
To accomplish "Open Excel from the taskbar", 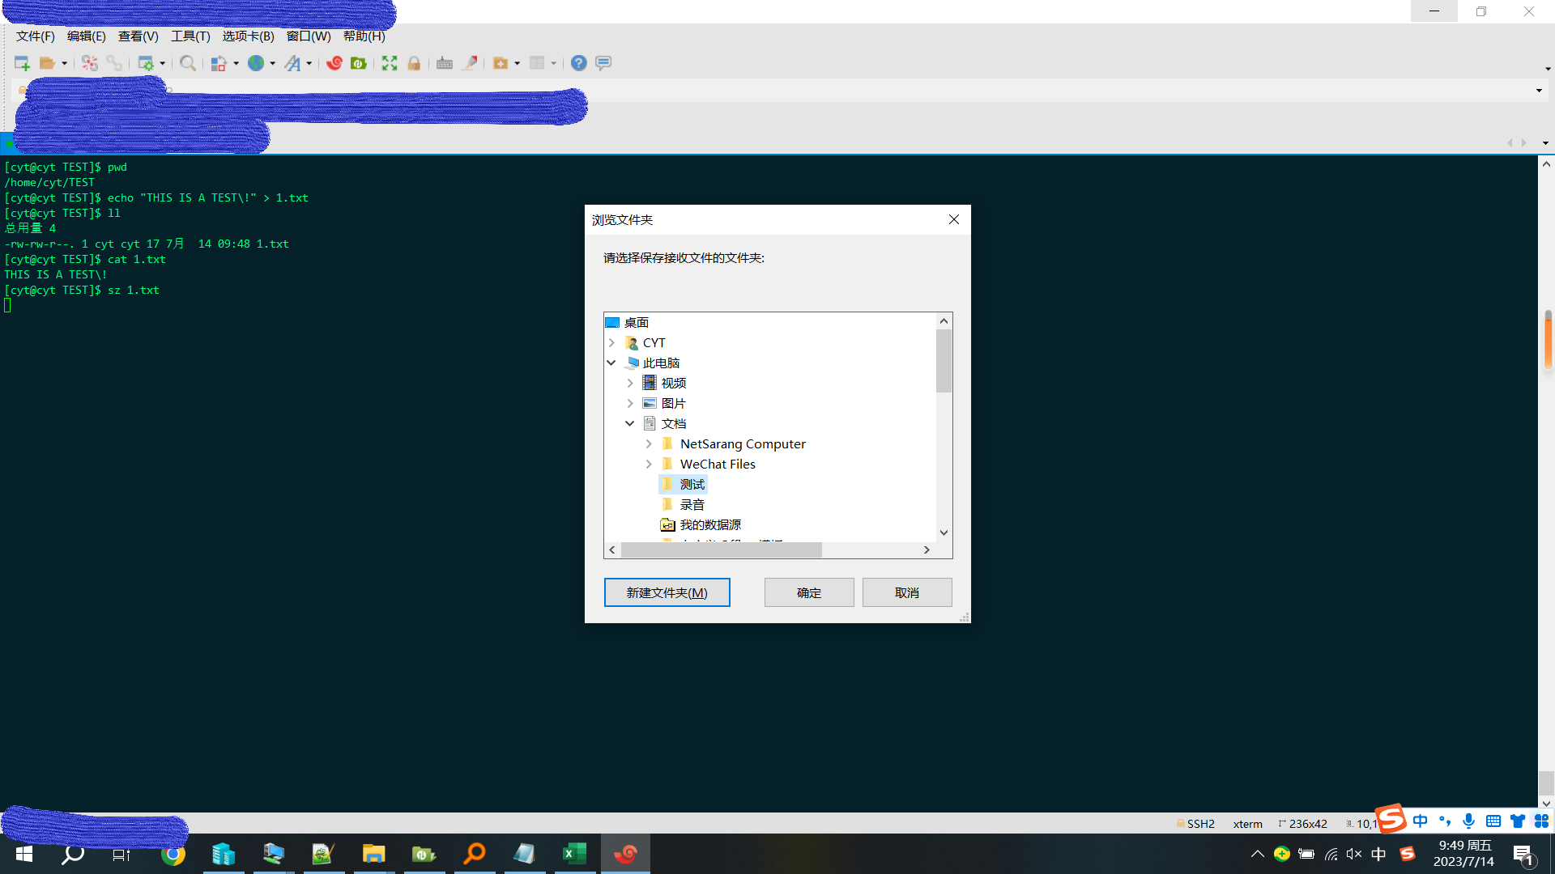I will pos(574,854).
